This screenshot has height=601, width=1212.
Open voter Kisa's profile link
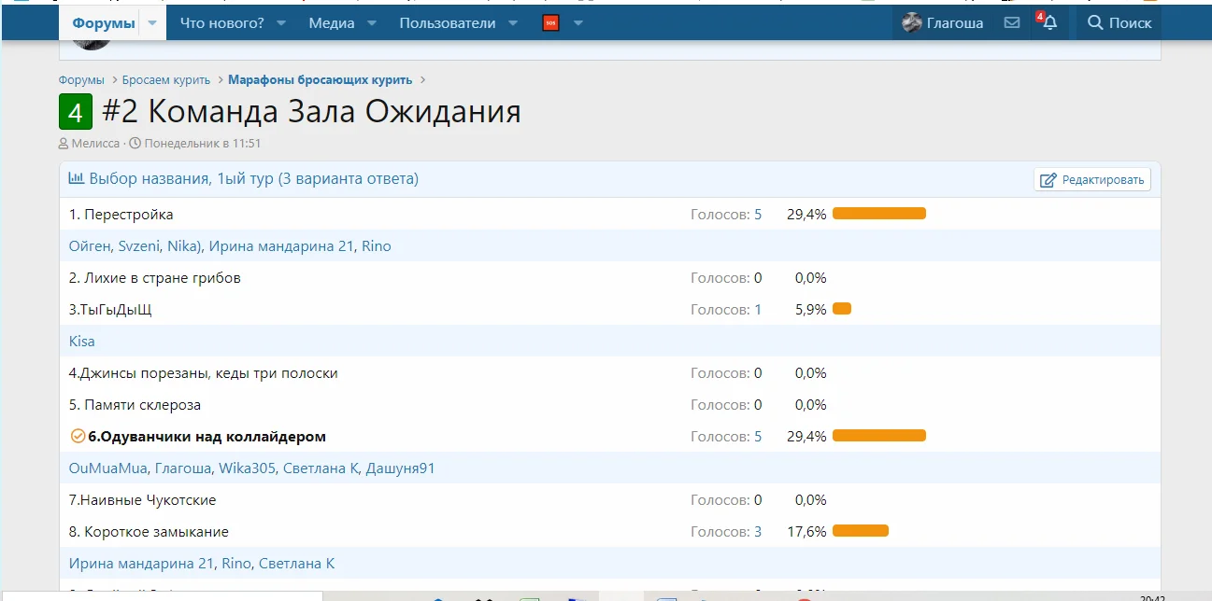82,342
